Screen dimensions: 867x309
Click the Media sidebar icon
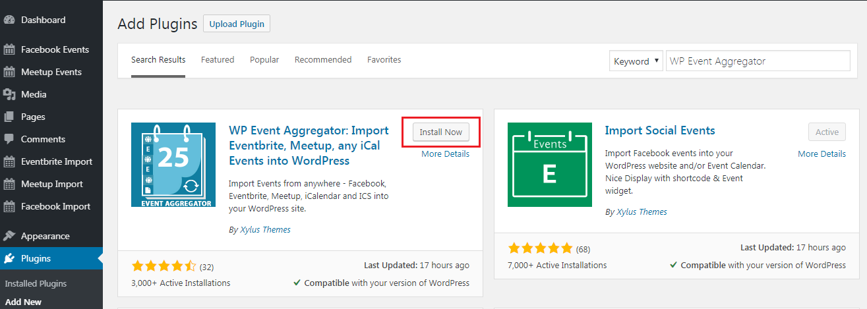9,94
